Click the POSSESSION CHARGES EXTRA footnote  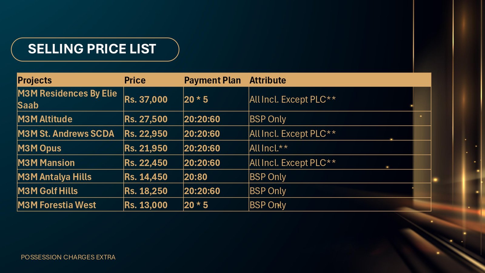pyautogui.click(x=68, y=257)
